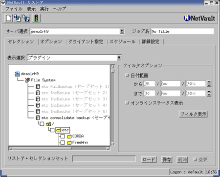Open the ファイル menu

tap(14, 9)
